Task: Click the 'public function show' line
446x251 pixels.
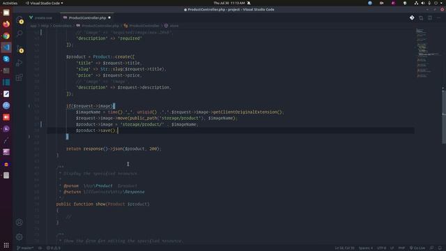Action: click(x=102, y=204)
